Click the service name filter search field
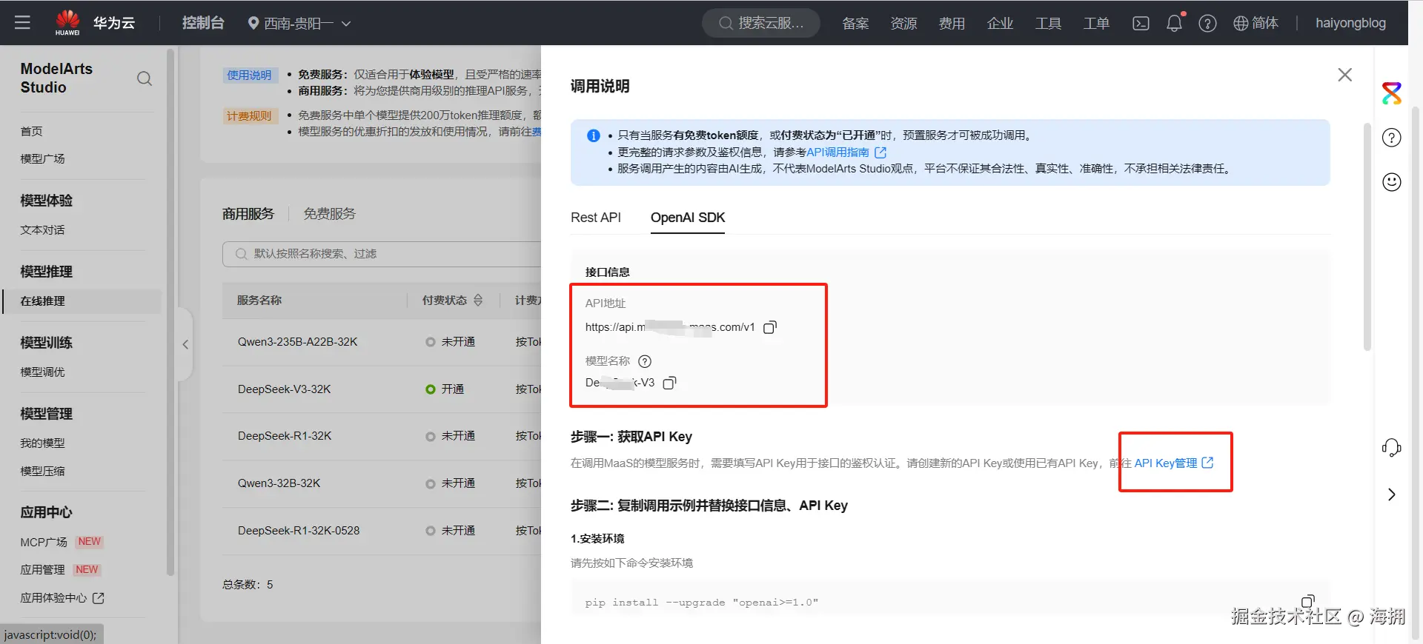 tap(382, 254)
